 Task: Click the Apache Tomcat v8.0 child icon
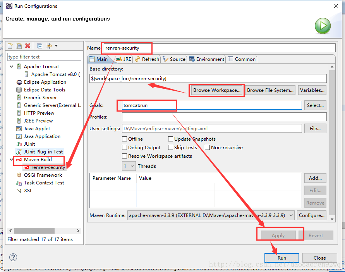[x=26, y=74]
